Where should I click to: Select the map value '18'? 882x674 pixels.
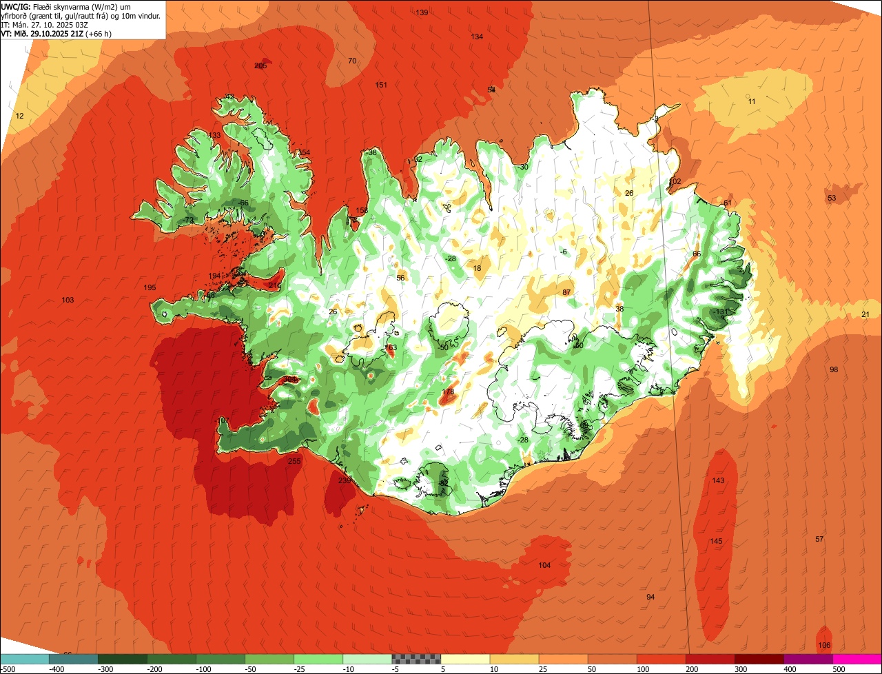(477, 268)
